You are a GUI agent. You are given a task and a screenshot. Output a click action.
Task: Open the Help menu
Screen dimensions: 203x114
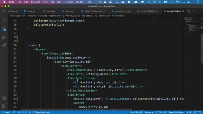pyautogui.click(x=89, y=2)
